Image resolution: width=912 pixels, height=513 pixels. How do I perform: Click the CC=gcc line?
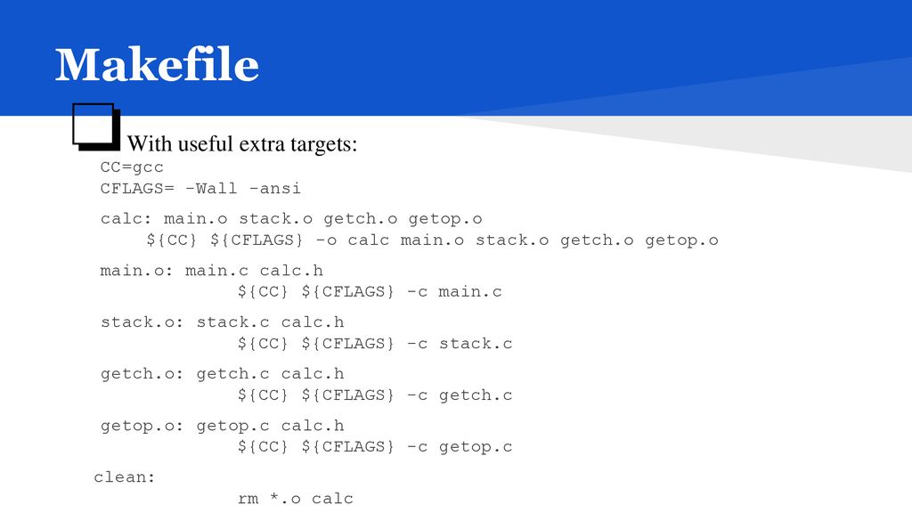click(132, 167)
